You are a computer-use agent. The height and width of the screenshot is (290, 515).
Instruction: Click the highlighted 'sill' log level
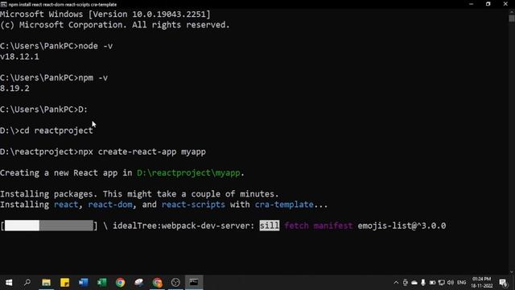point(270,226)
